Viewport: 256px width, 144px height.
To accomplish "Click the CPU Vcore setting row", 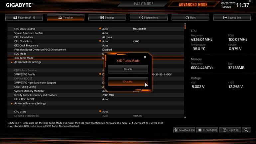I will (x=95, y=112).
